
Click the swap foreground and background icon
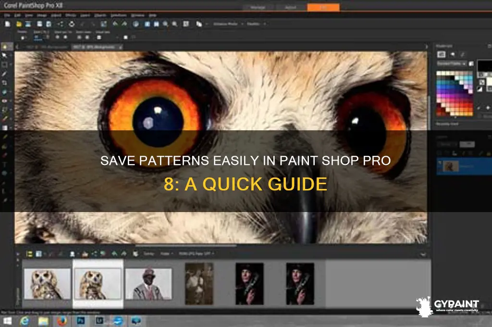pyautogui.click(x=482, y=82)
